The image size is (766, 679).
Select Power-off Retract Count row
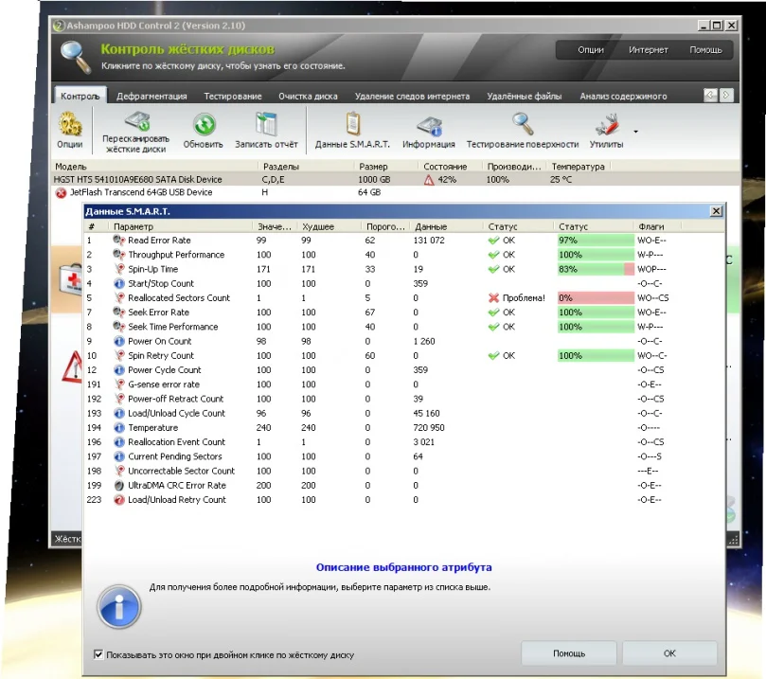403,399
